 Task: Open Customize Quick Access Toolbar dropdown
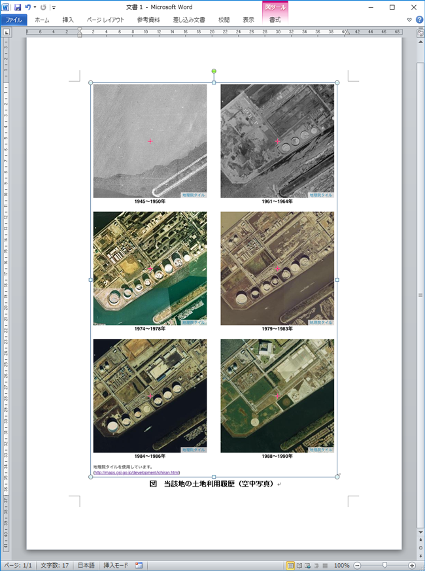pyautogui.click(x=54, y=7)
